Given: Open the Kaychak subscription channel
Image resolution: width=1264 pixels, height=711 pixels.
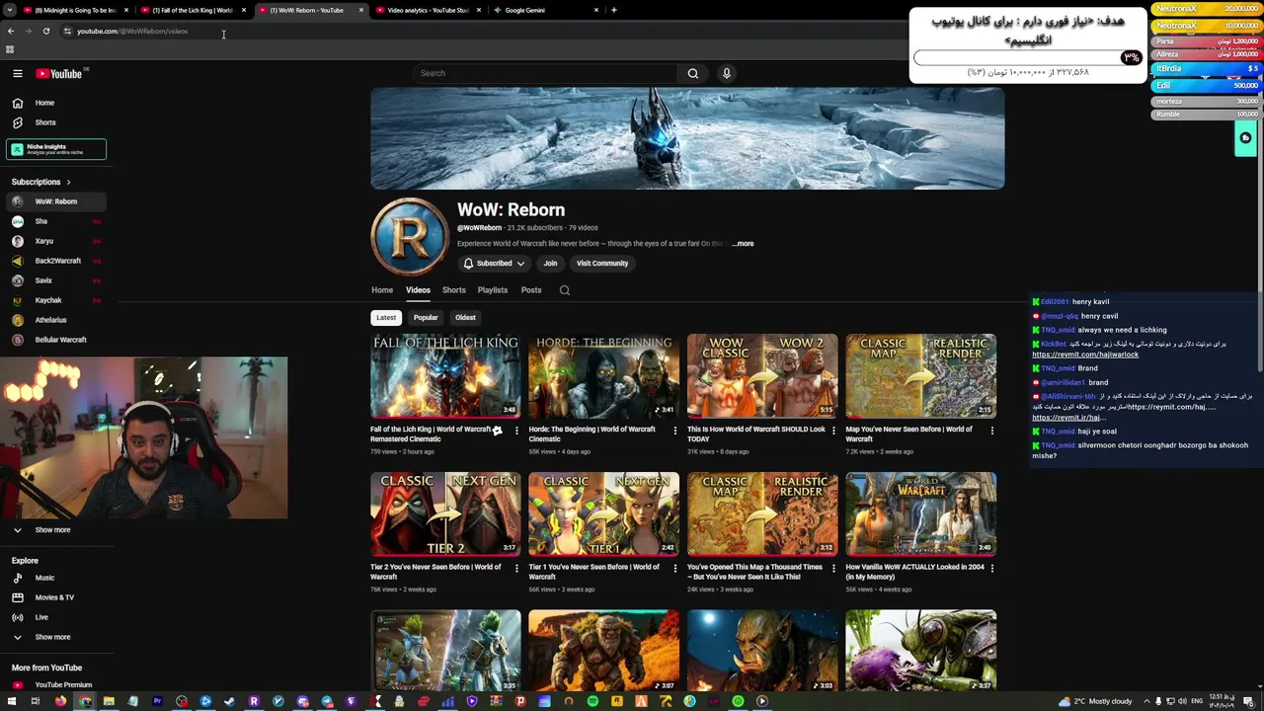Looking at the screenshot, I should point(56,300).
